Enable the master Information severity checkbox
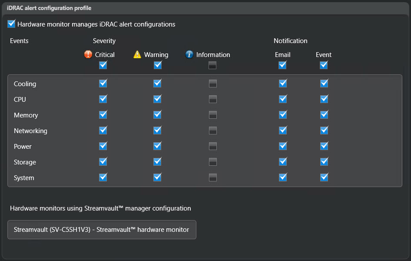The width and height of the screenshot is (411, 261). (212, 65)
